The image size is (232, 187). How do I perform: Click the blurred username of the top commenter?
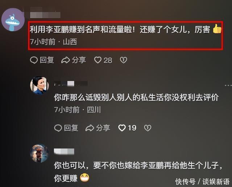coord(45,15)
